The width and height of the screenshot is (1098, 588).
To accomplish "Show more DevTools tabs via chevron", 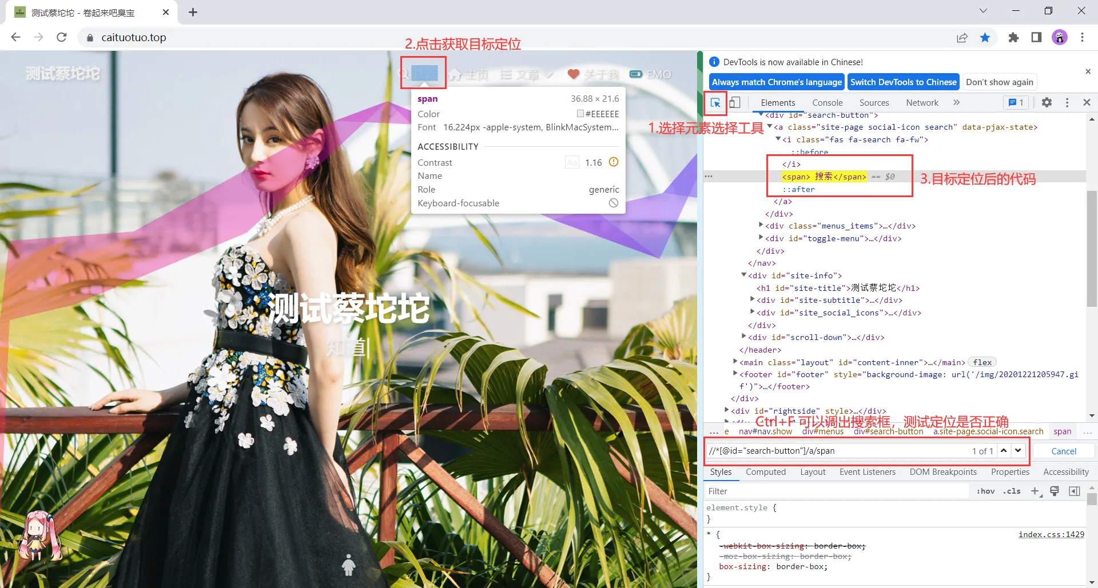I will (x=956, y=102).
